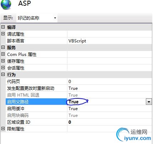Click the bold True value for 启用父路径
The width and height of the screenshot is (153, 144).
click(73, 102)
